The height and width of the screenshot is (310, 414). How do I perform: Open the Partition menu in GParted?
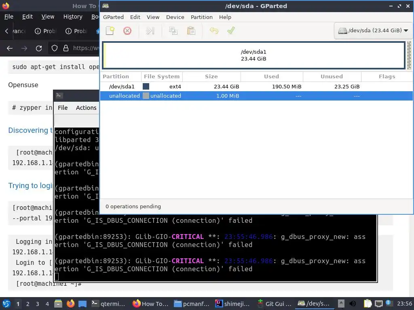click(x=202, y=17)
